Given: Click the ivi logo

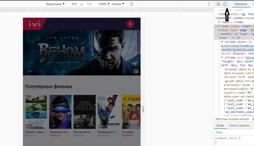Looking at the screenshot, I should (x=35, y=24).
